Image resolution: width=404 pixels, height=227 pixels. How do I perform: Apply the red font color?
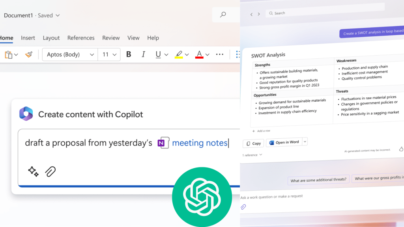(x=199, y=54)
